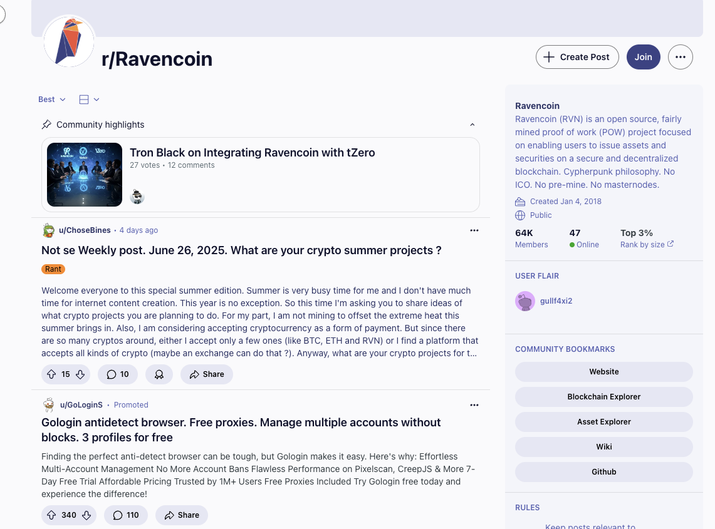Open the Blockchain Explorer bookmark
Screen dimensions: 715x529
tap(603, 397)
